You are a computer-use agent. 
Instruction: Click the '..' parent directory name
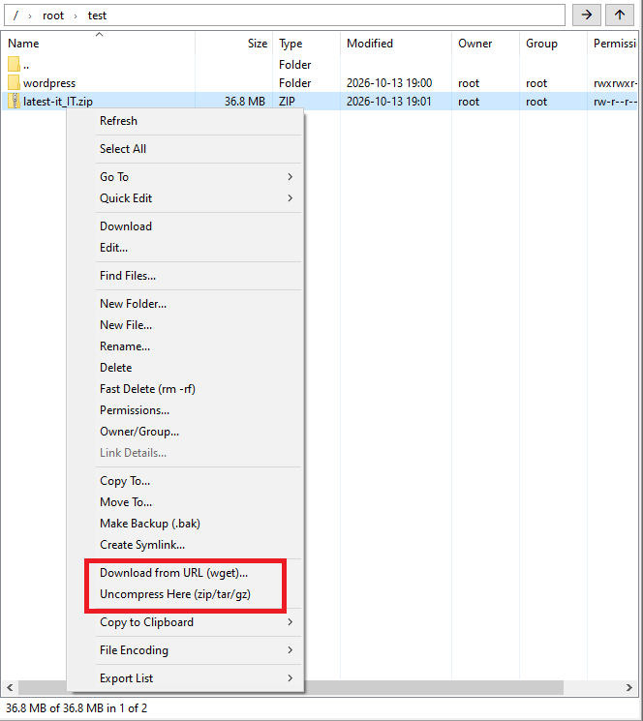[x=26, y=65]
